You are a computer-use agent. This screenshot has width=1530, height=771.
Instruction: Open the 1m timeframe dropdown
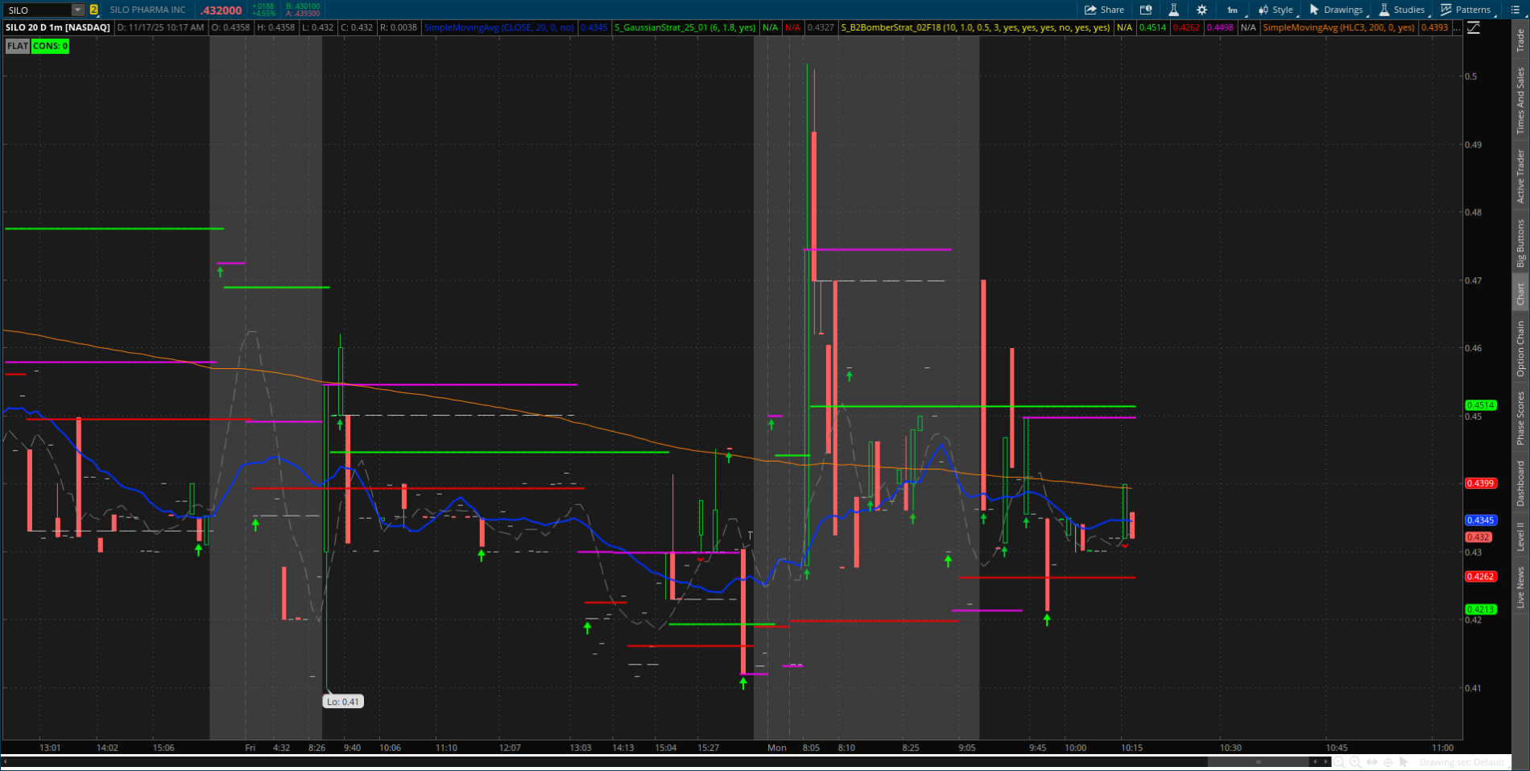[1232, 10]
